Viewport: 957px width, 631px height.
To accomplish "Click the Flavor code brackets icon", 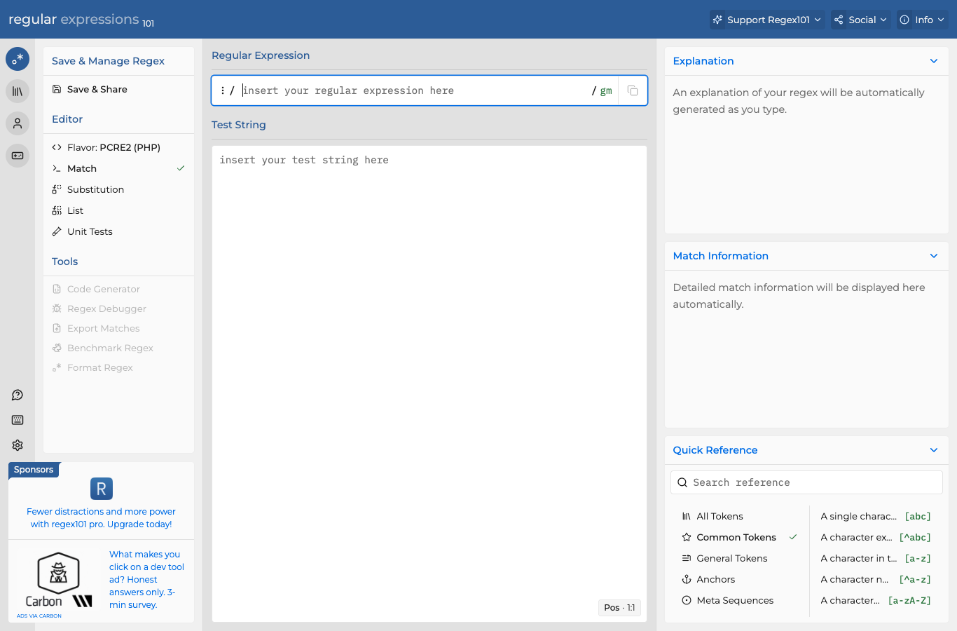I will pyautogui.click(x=57, y=147).
